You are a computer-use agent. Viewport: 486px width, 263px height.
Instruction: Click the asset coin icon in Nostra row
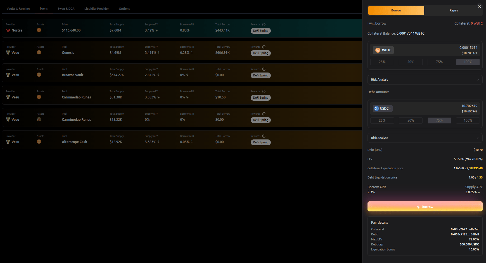coord(39,30)
